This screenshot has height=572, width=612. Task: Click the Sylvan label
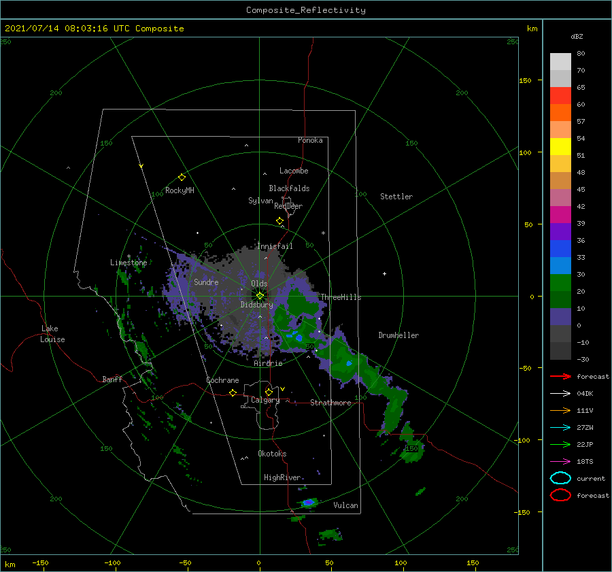pos(260,201)
